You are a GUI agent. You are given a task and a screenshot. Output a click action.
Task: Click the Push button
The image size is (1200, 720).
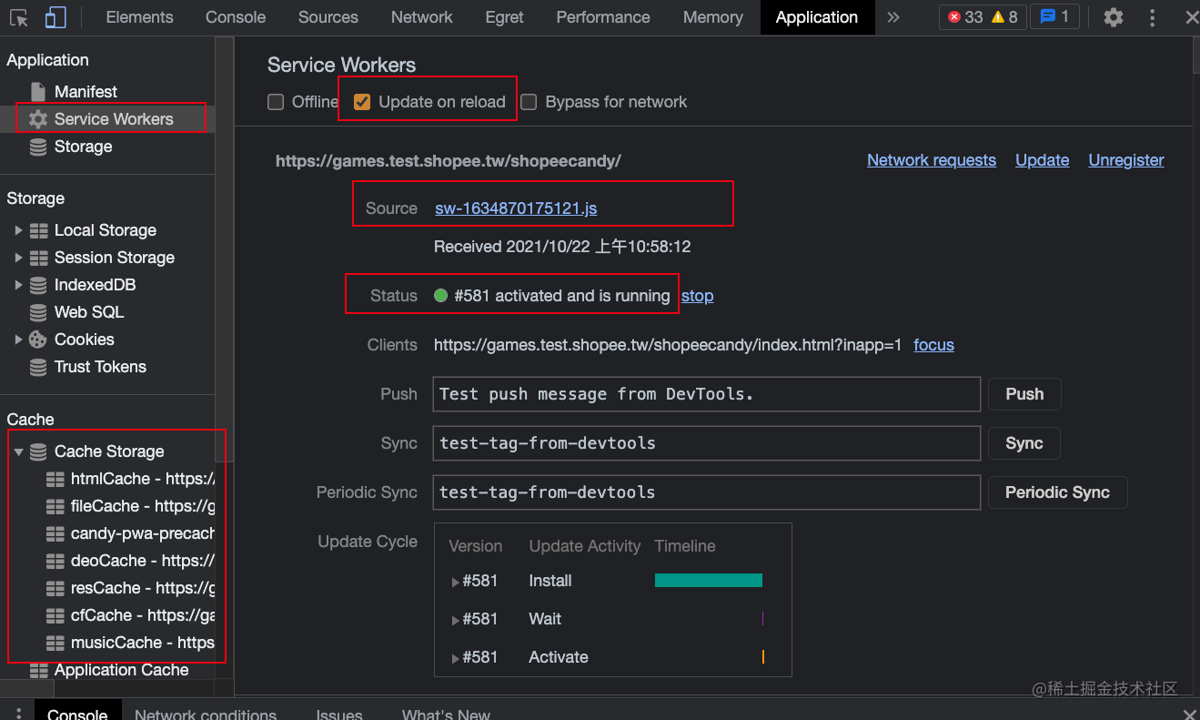pyautogui.click(x=1024, y=394)
